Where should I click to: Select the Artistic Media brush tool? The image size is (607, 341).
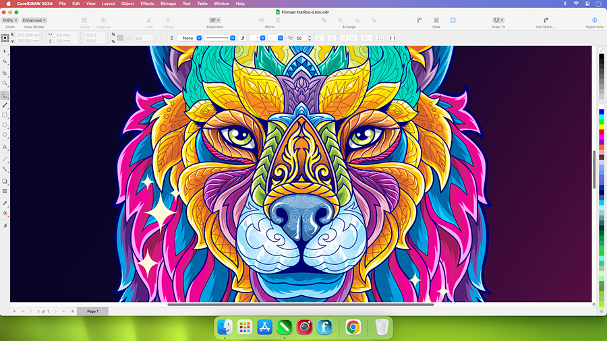[x=5, y=105]
